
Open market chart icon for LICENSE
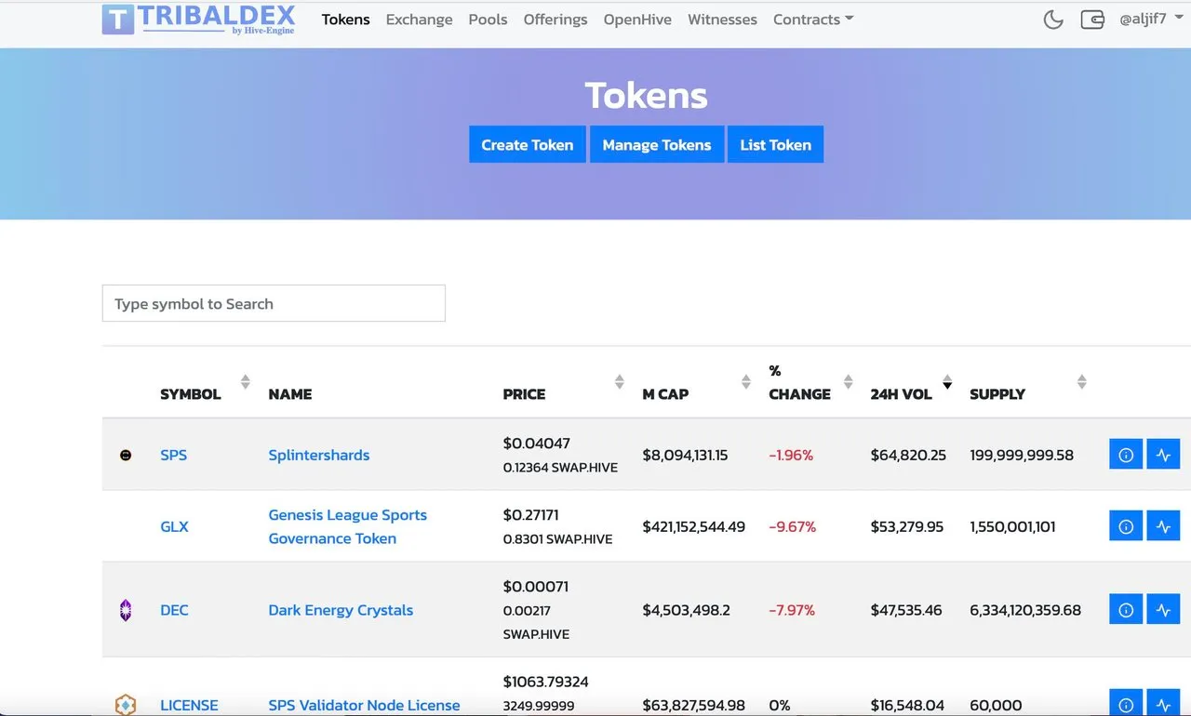point(1163,704)
